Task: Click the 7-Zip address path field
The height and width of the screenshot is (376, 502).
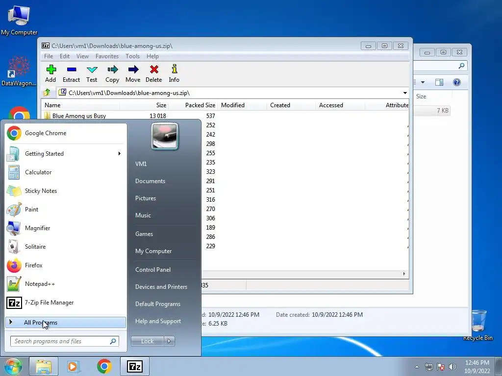Action: tap(232, 93)
